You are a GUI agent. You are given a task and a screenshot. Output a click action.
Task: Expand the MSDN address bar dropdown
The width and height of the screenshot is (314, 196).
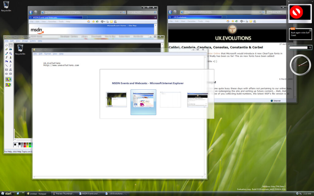121,12
